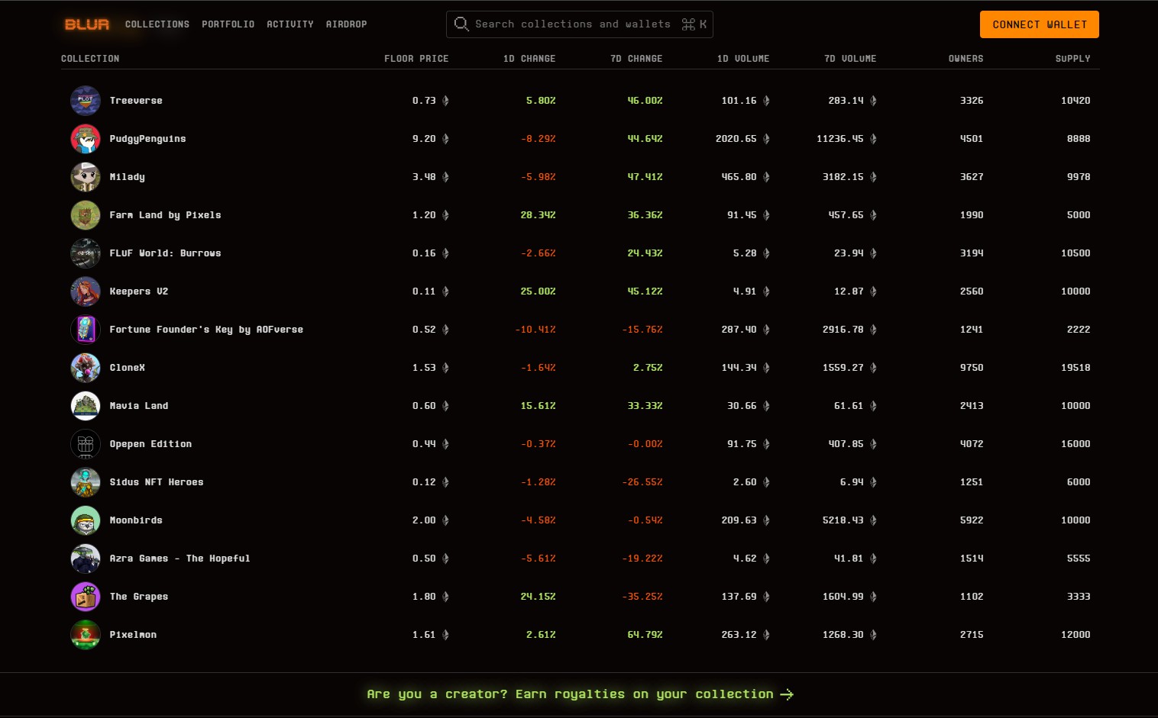Focus the search collections and wallets field
The image size is (1158, 718).
pos(573,24)
